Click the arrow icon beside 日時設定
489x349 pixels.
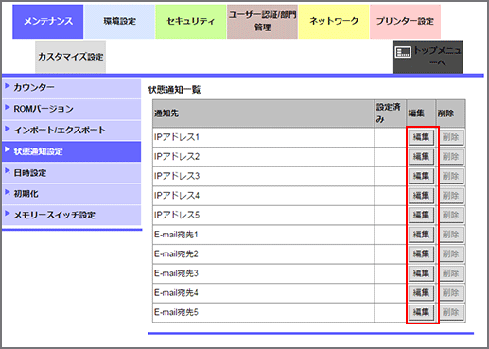8,171
